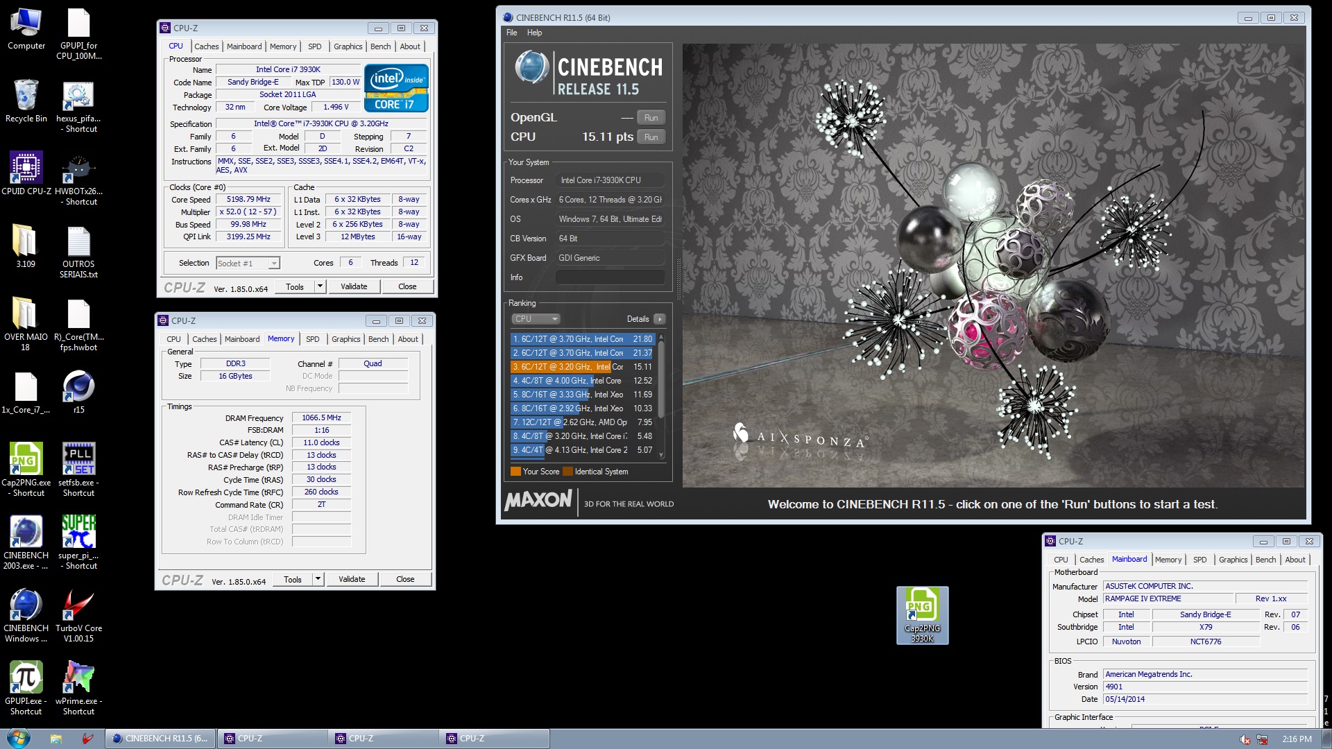The image size is (1332, 749).
Task: Click Close button in top CPU-Z window
Action: 407,286
